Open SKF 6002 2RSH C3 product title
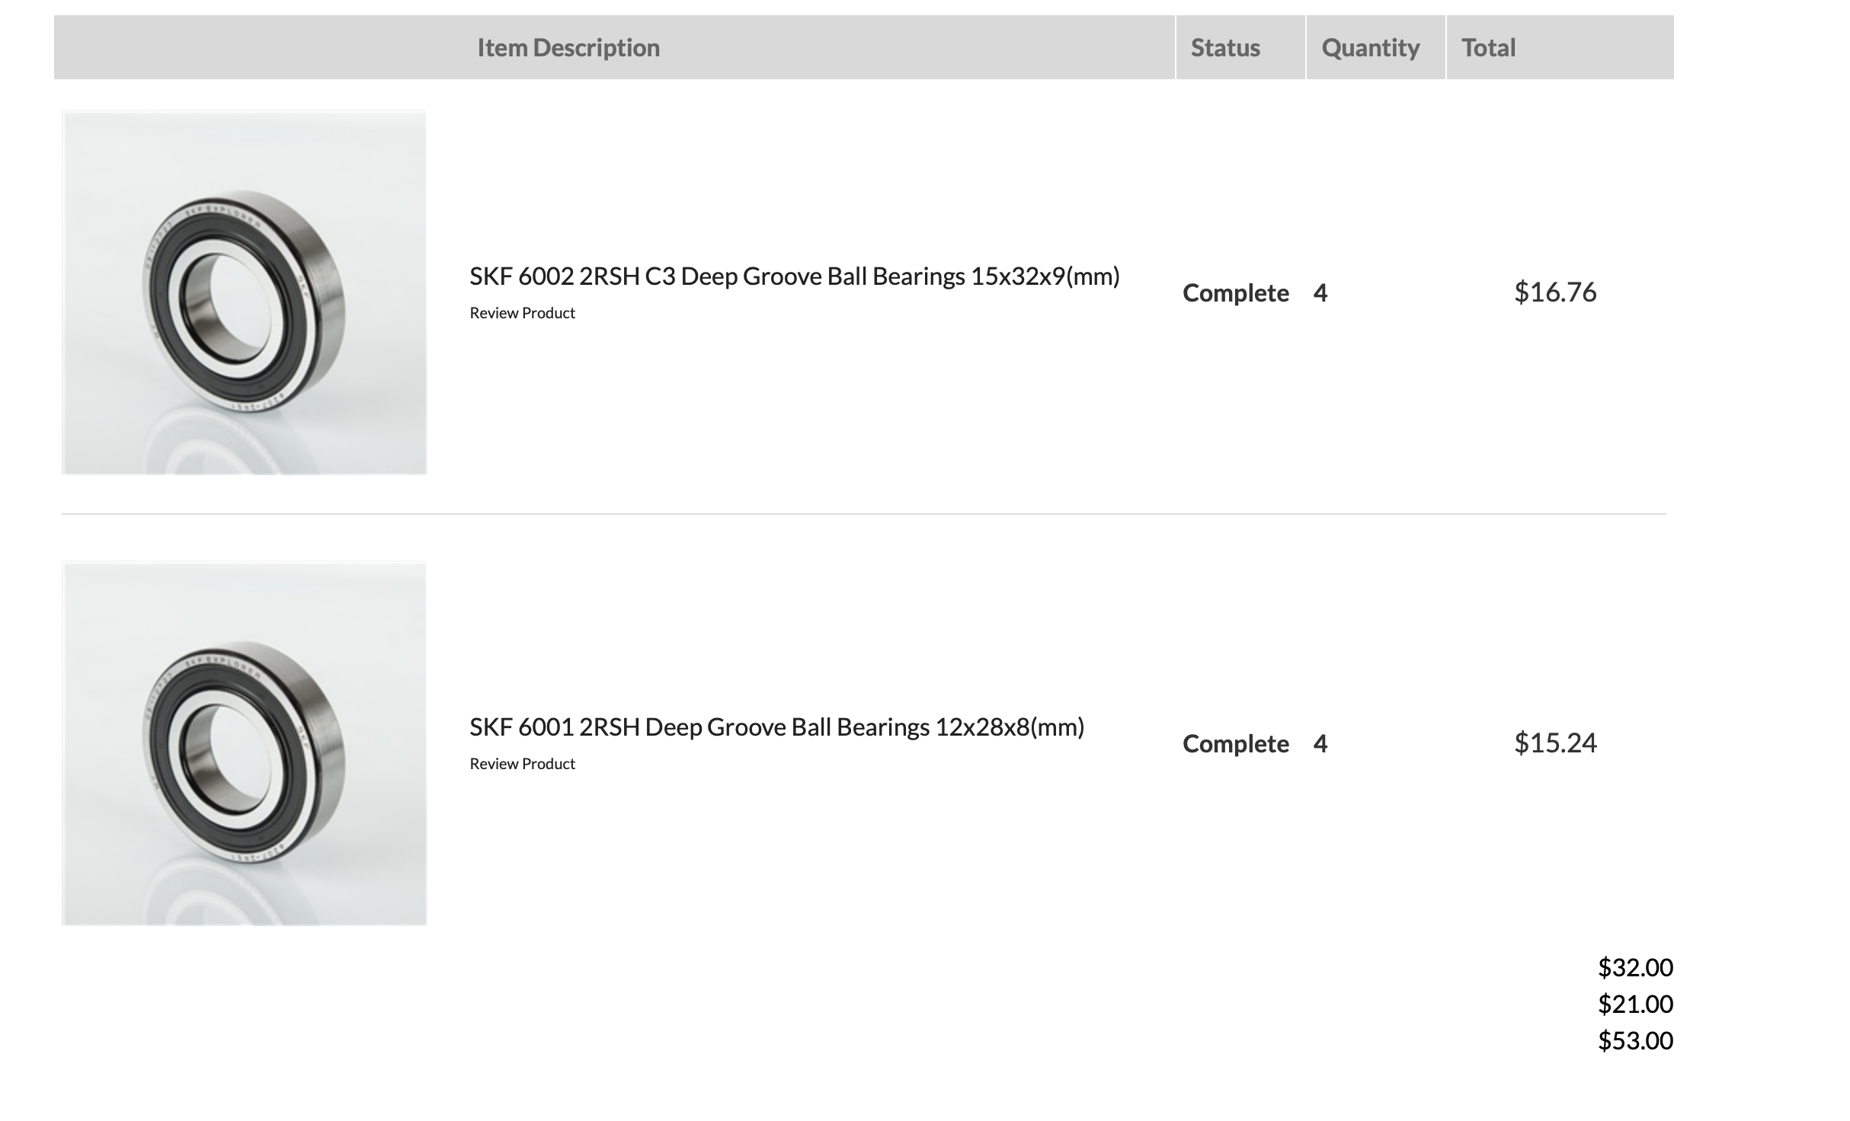Screen dimensions: 1850x1121 [x=794, y=276]
